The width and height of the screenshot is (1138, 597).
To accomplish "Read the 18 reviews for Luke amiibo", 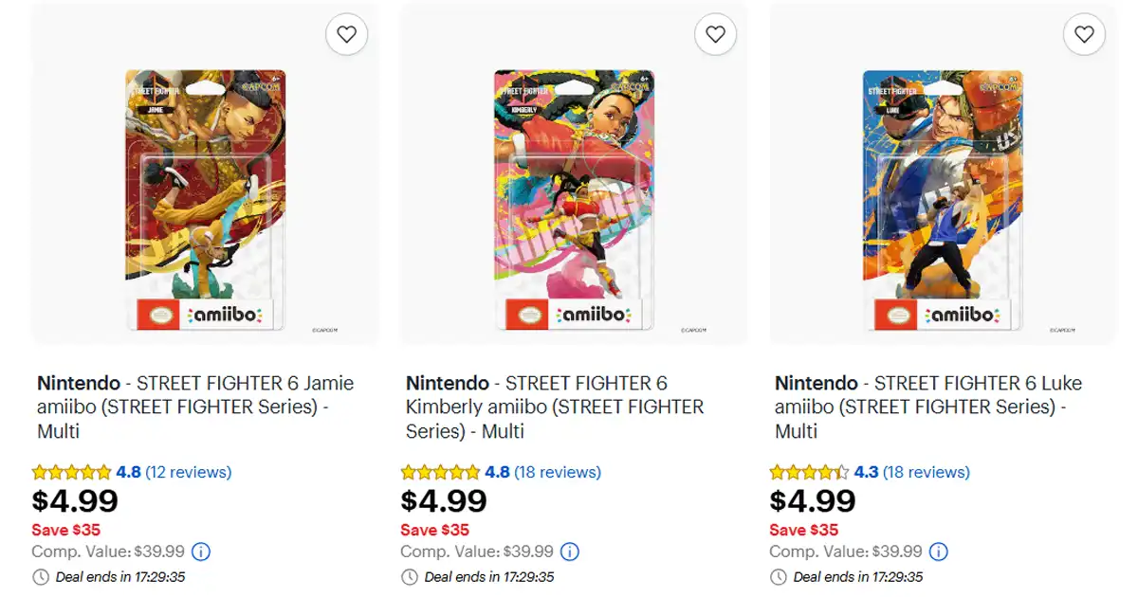I will [x=927, y=472].
